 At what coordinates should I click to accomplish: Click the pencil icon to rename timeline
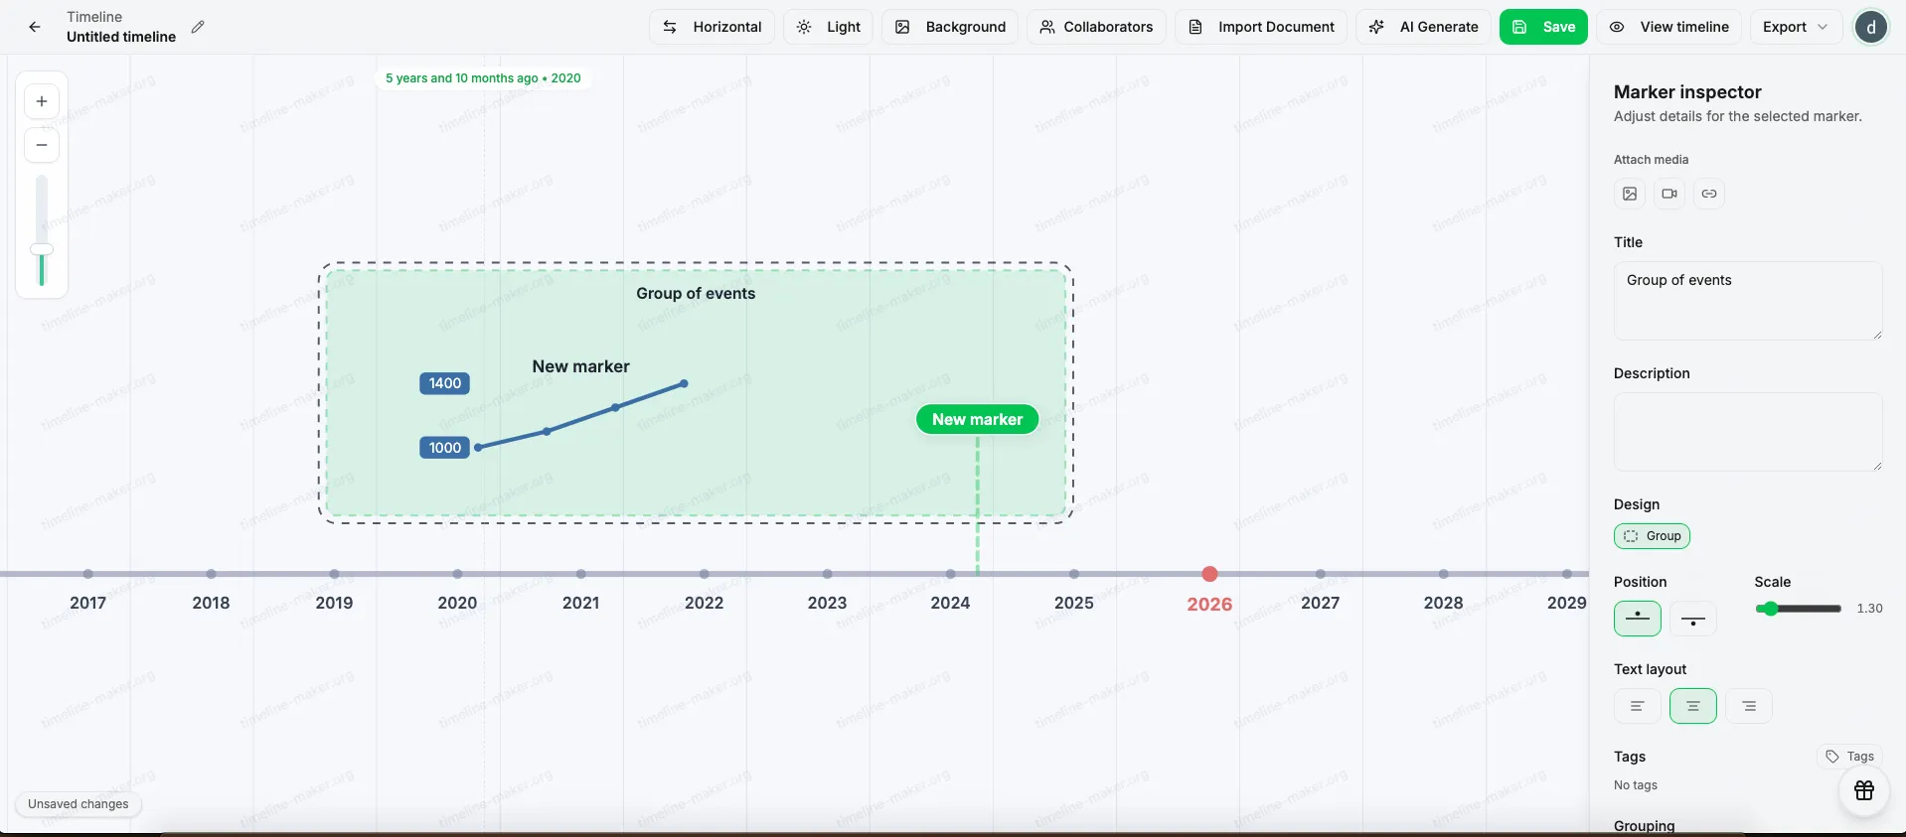198,27
